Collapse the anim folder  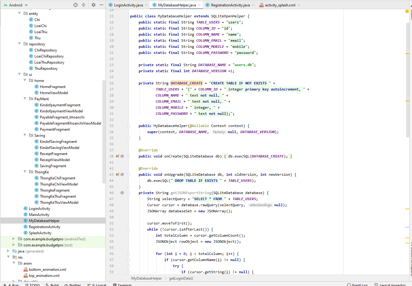[14, 263]
